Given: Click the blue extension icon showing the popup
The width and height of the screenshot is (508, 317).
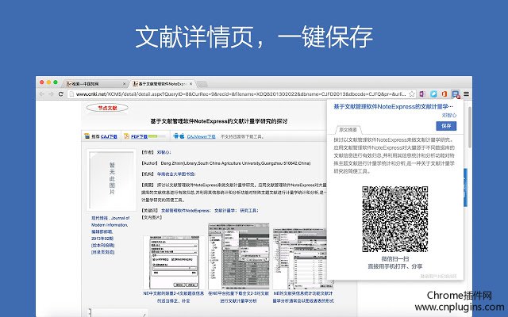Looking at the screenshot, I should pyautogui.click(x=456, y=94).
